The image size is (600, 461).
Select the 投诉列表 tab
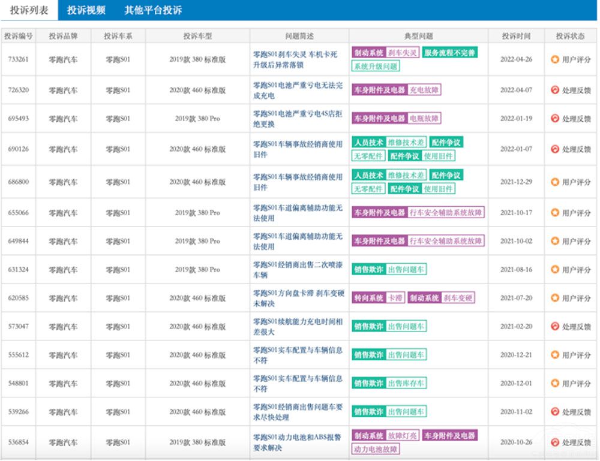(29, 10)
